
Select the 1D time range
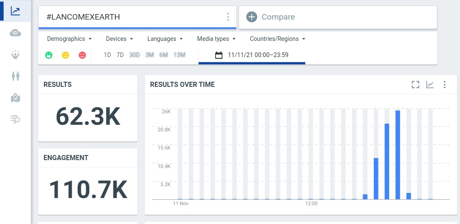(108, 55)
